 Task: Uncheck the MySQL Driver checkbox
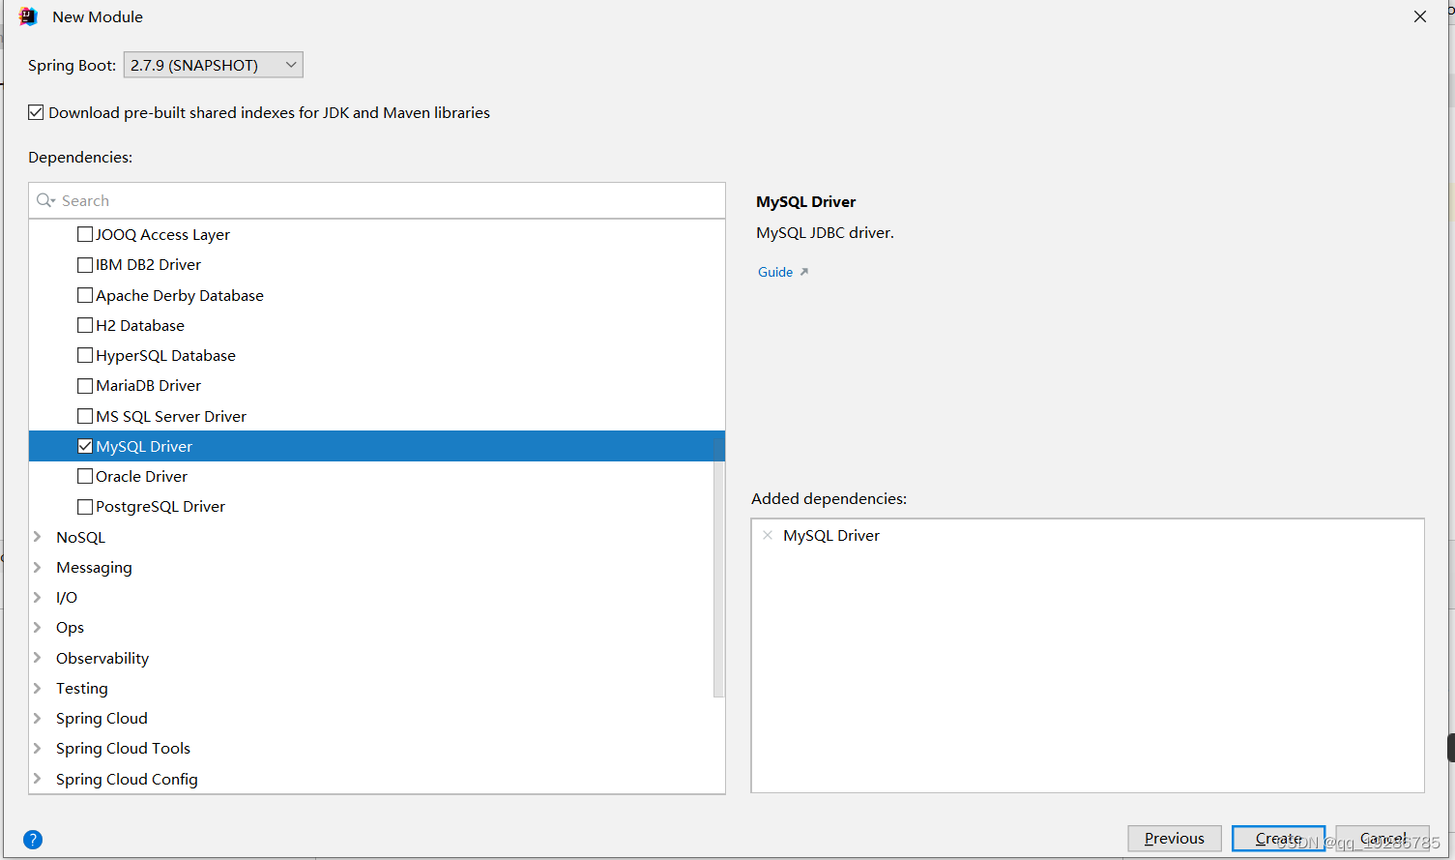[85, 446]
